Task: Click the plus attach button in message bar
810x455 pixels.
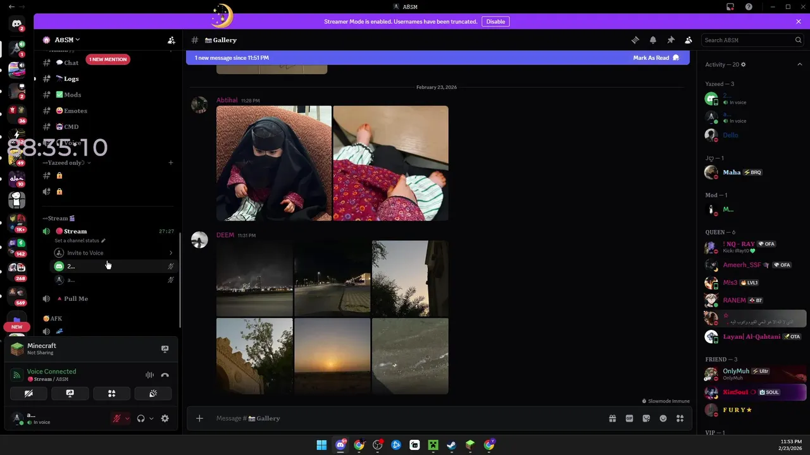Action: 199,418
